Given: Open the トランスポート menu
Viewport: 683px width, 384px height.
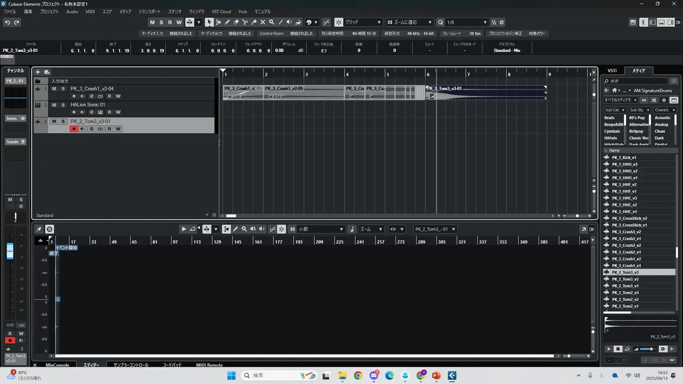Looking at the screenshot, I should tap(149, 11).
